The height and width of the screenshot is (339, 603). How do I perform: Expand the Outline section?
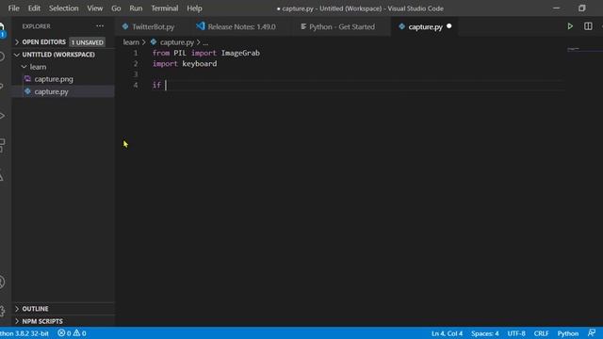coord(17,309)
